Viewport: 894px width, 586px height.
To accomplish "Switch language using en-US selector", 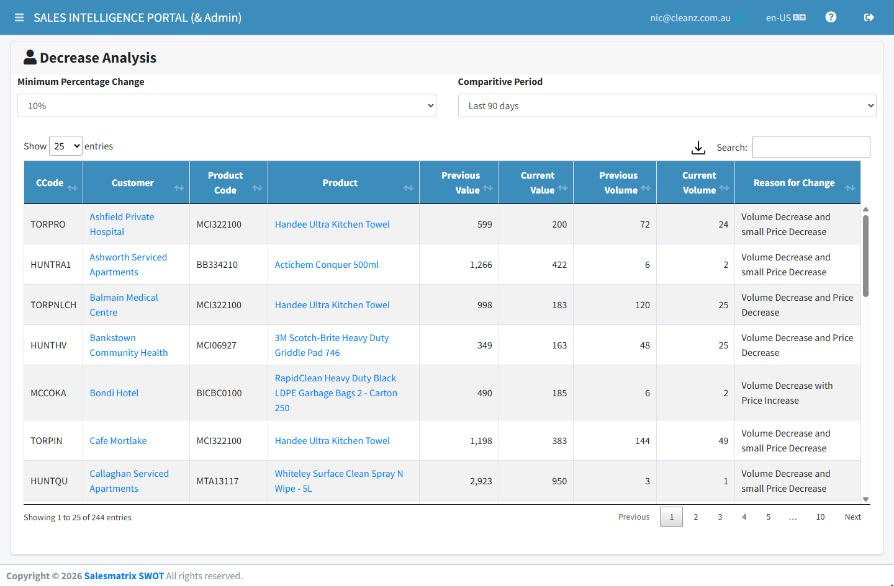I will [x=786, y=17].
